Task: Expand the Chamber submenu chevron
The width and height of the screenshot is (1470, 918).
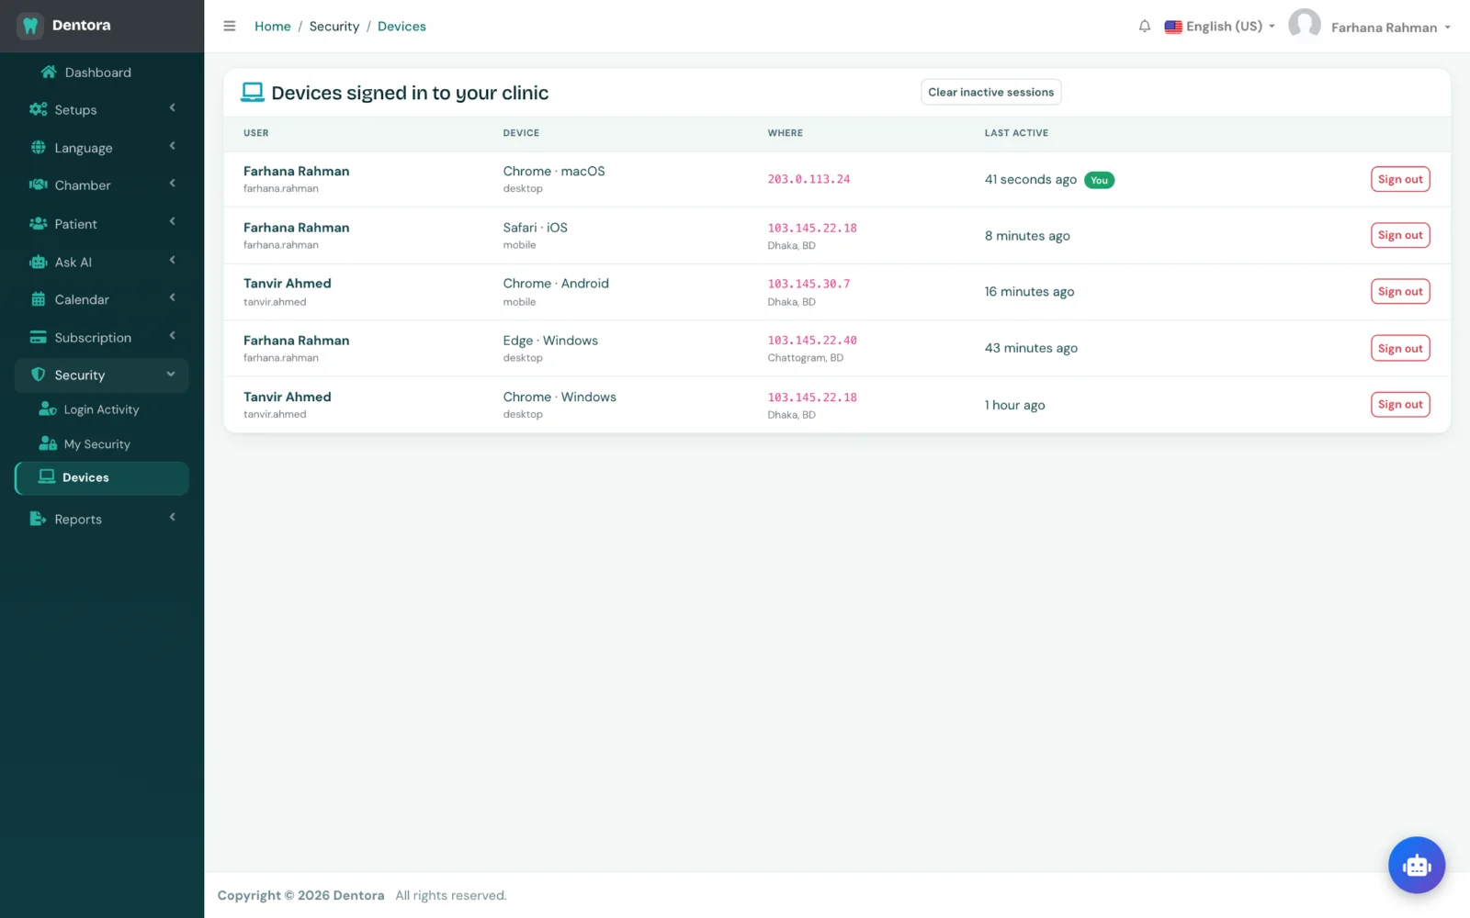Action: tap(172, 184)
